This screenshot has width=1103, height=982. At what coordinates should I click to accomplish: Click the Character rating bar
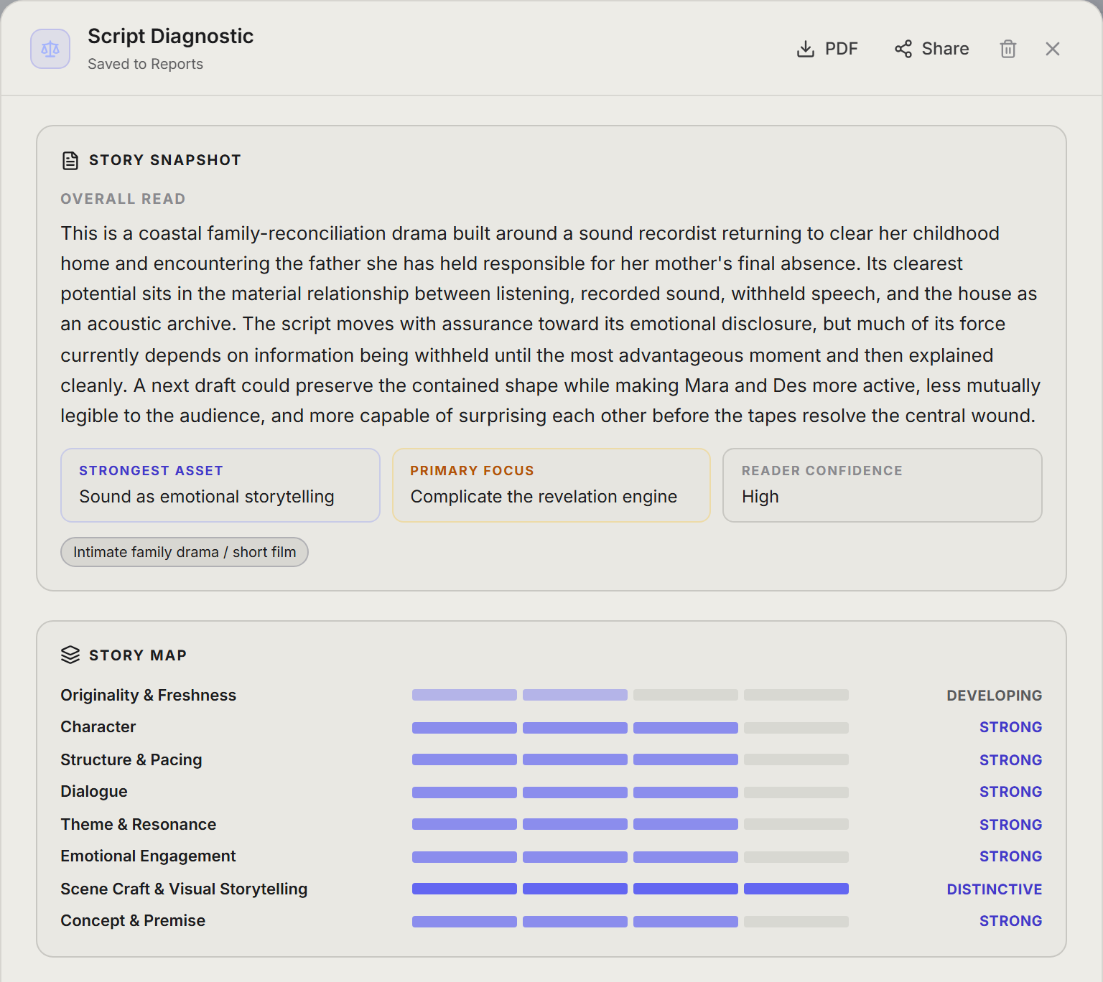pyautogui.click(x=630, y=728)
